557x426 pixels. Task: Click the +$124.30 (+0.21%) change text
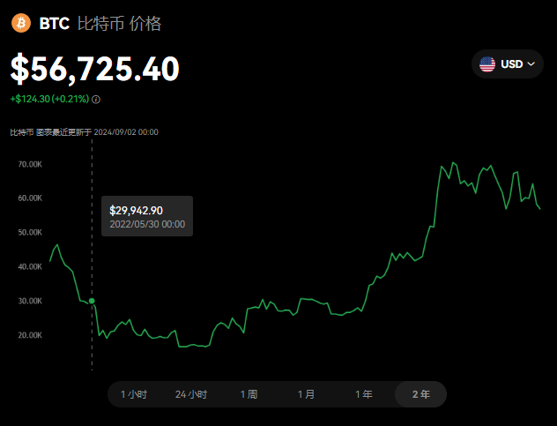pyautogui.click(x=49, y=99)
